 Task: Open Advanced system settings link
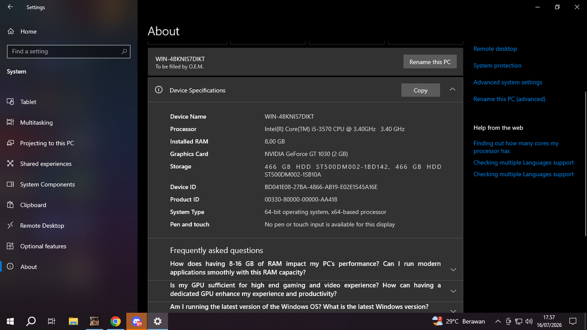[x=508, y=82]
